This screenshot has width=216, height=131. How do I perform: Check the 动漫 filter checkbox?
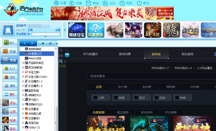(116, 98)
